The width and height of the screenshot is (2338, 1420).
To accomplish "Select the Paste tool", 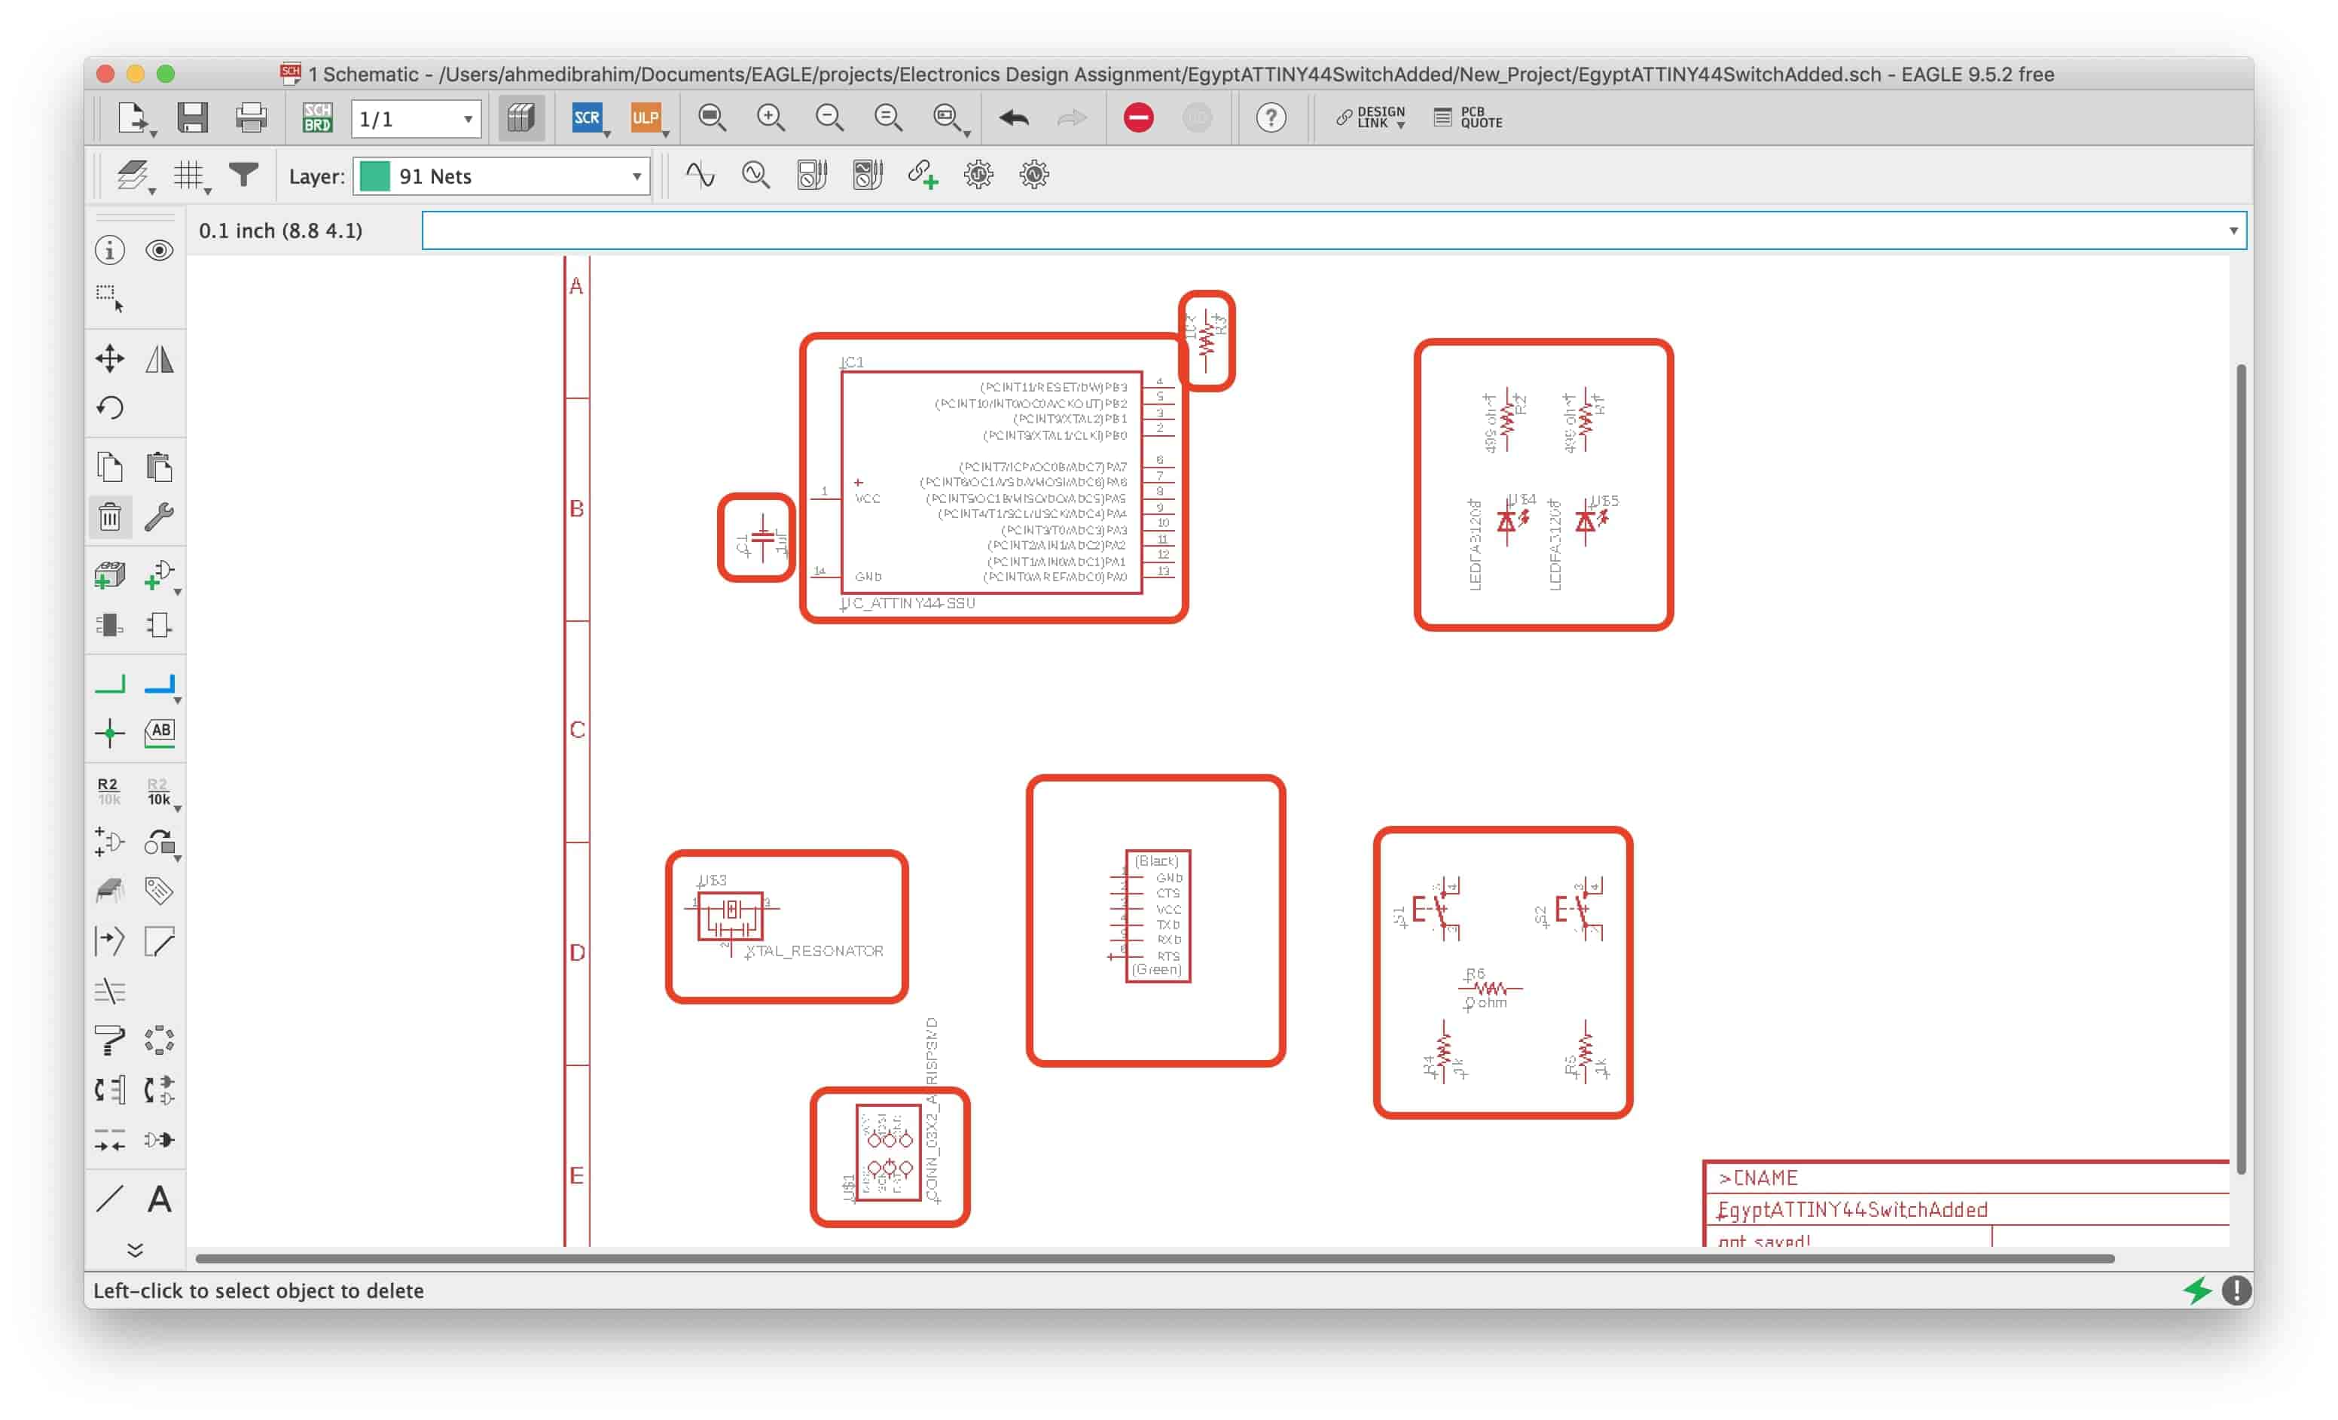I will (x=160, y=467).
